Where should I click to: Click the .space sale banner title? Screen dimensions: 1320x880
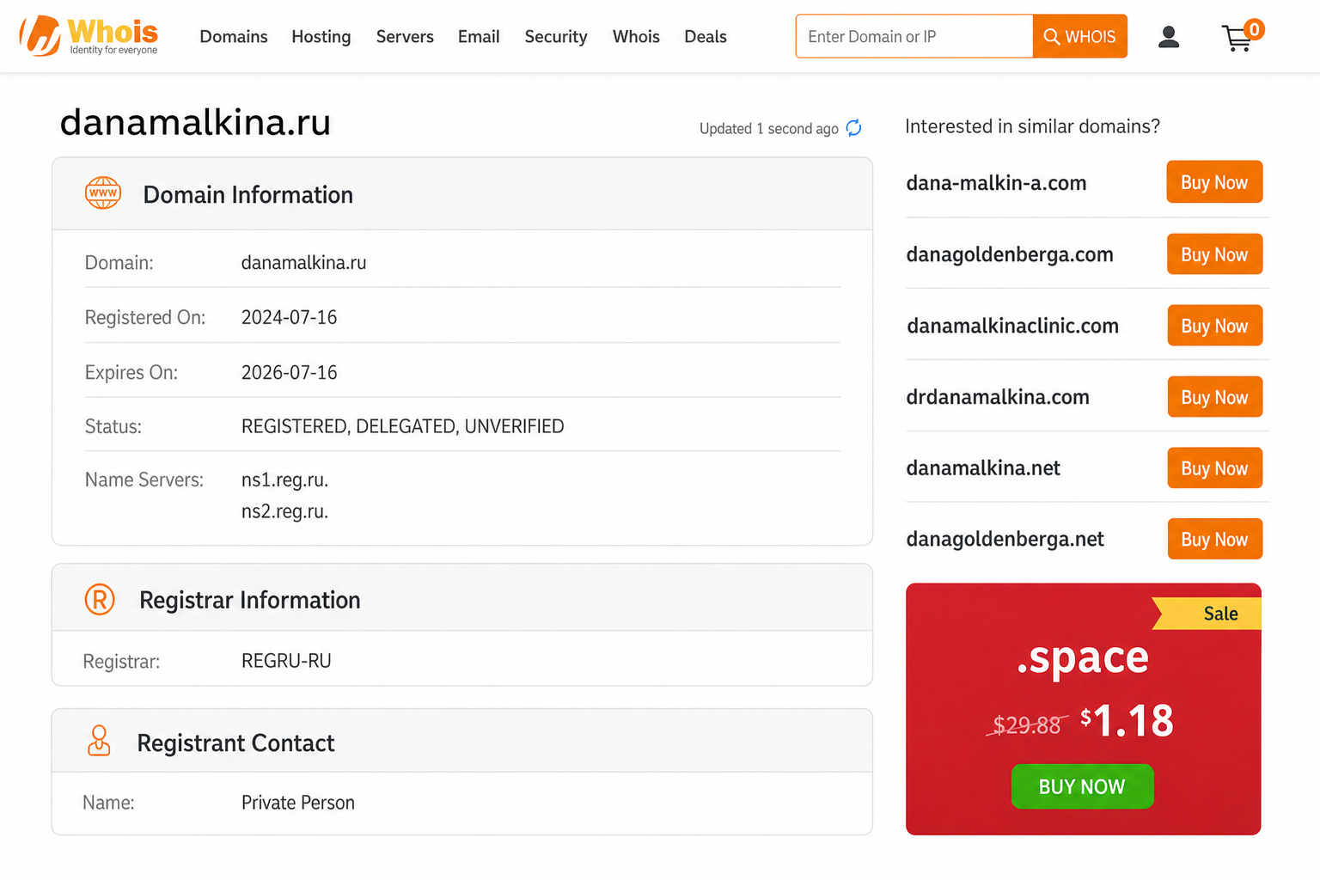point(1082,658)
